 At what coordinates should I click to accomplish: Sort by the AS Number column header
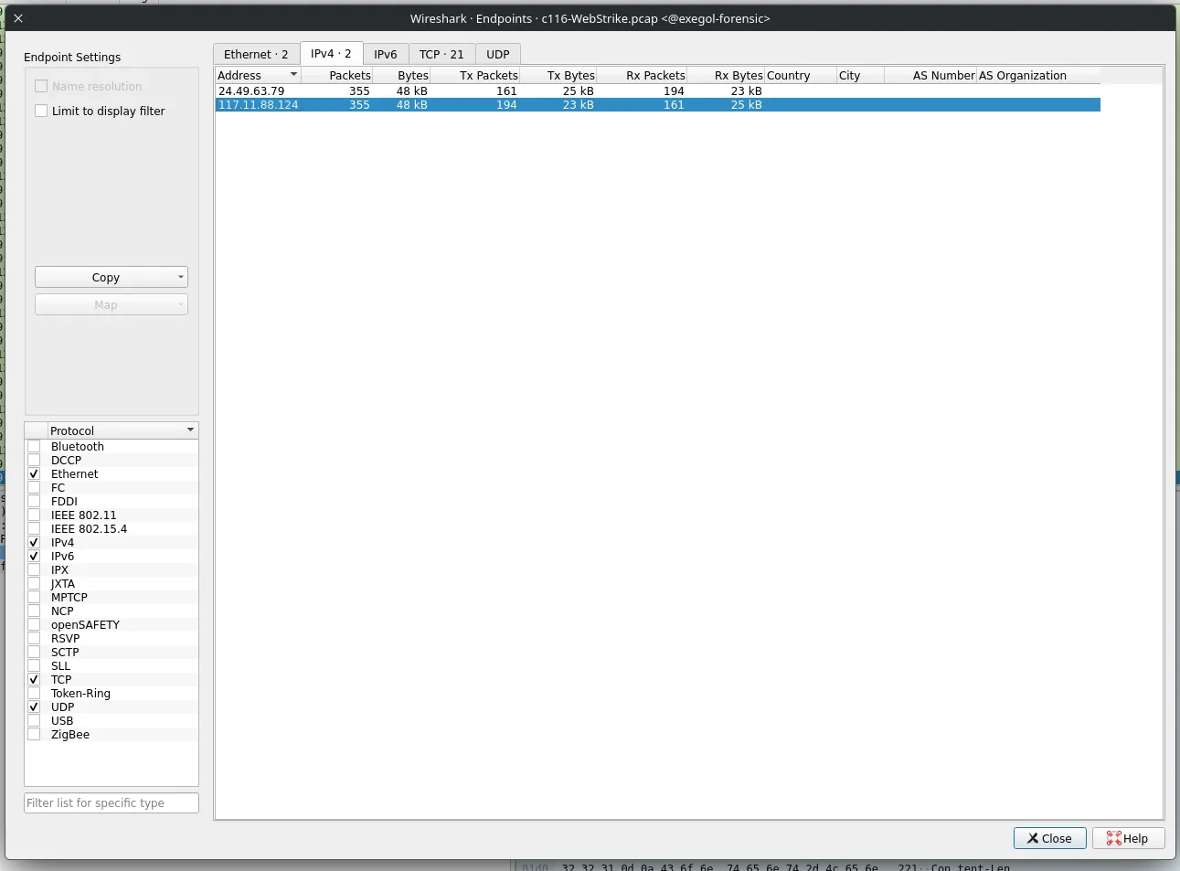(x=931, y=75)
